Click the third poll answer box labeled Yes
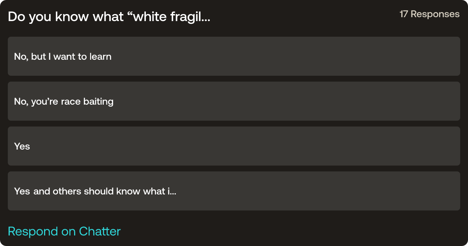This screenshot has width=468, height=246. coord(234,146)
